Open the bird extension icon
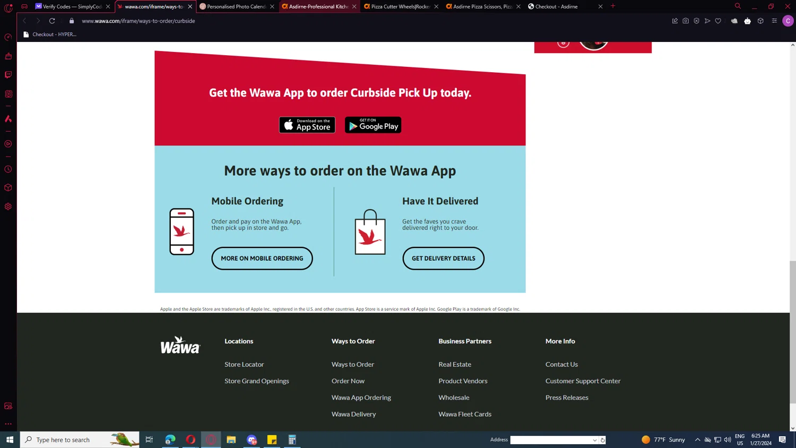The width and height of the screenshot is (796, 448). click(734, 21)
